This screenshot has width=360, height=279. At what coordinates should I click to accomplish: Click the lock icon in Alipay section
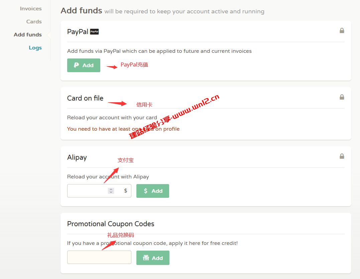[342, 156]
